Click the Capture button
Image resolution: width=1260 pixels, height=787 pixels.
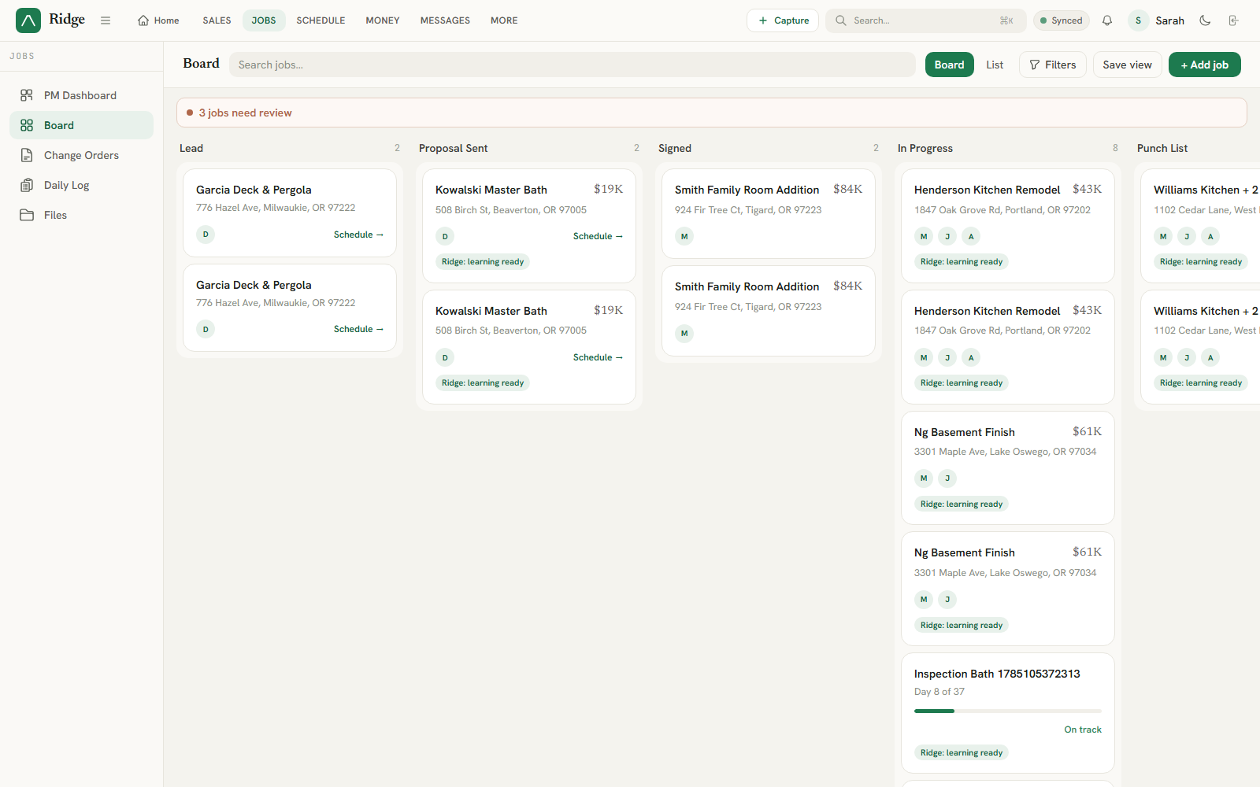783,20
